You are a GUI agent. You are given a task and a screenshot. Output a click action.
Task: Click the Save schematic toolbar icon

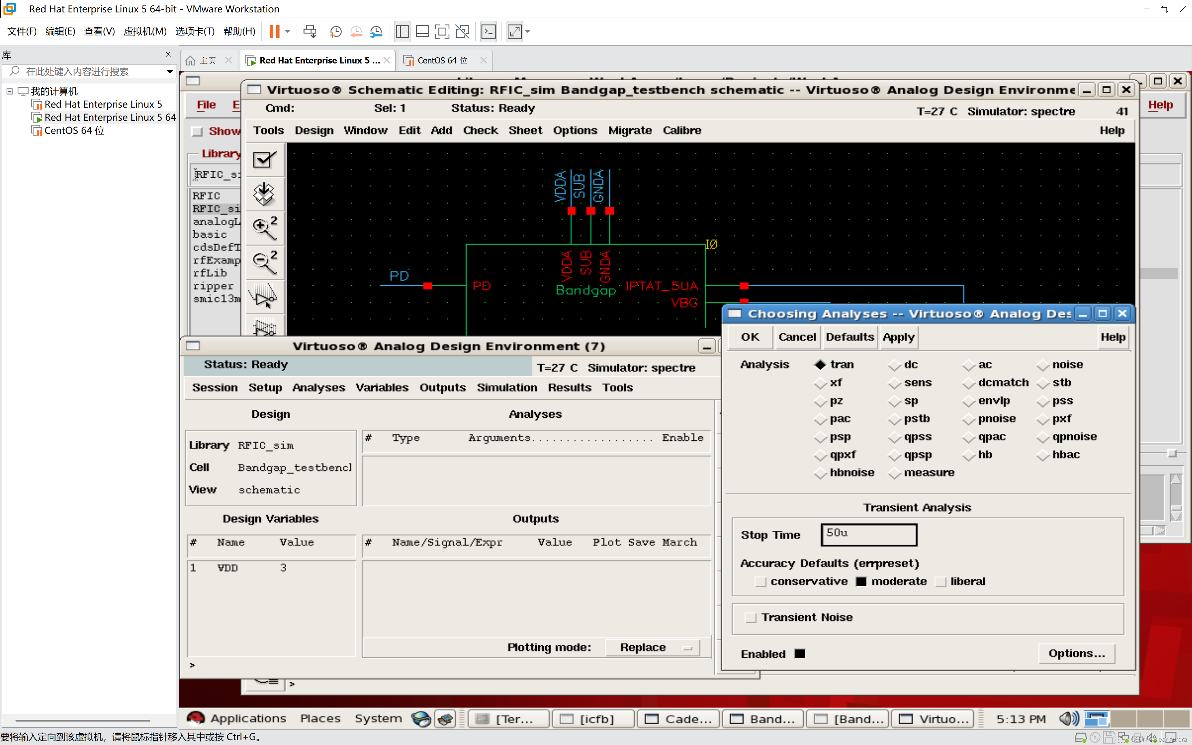[265, 193]
